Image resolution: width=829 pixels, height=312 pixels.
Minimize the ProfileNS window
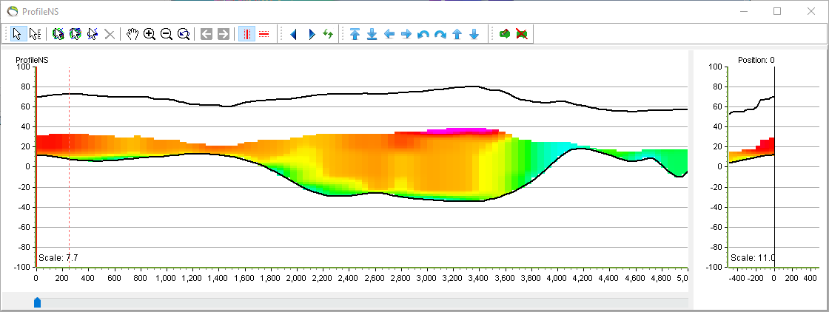pos(745,11)
